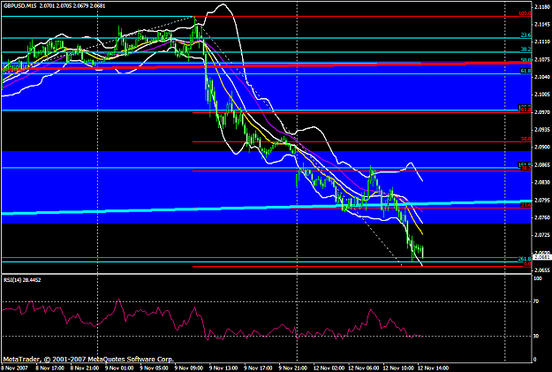This screenshot has width=552, height=372.
Task: Click the 12 Nov 02:00 time label
Action: coord(329,368)
